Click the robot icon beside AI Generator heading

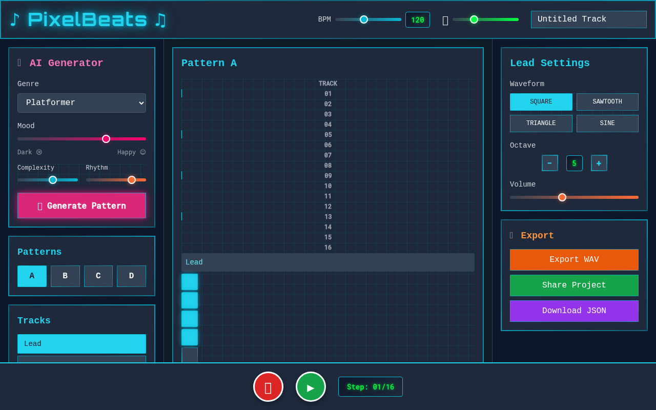[x=19, y=63]
